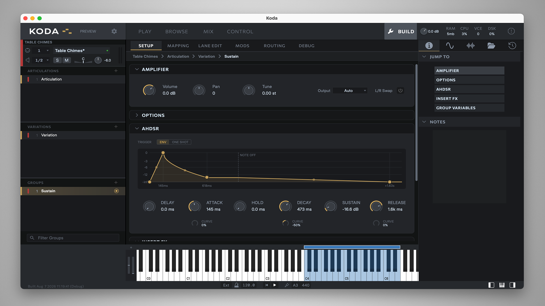
Task: Click the Variation breadcrumb
Action: click(206, 56)
